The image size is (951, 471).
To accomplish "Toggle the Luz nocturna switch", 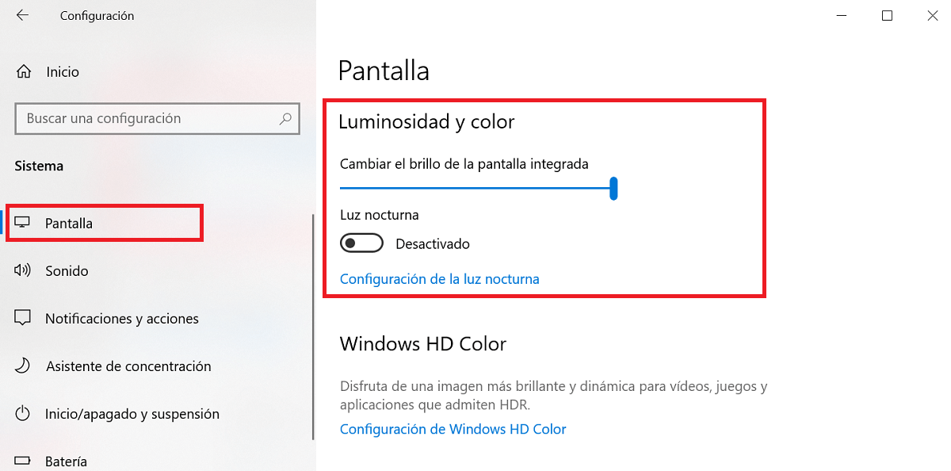I will point(361,243).
